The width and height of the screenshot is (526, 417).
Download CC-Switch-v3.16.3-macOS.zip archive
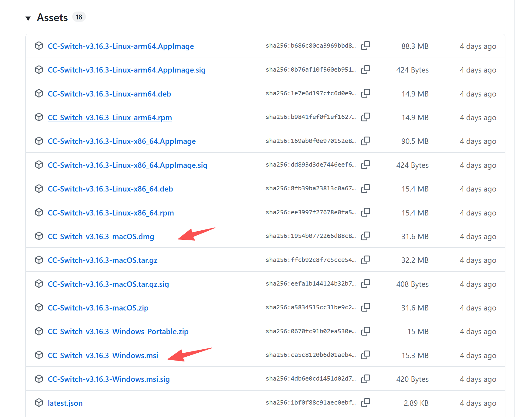tap(98, 308)
